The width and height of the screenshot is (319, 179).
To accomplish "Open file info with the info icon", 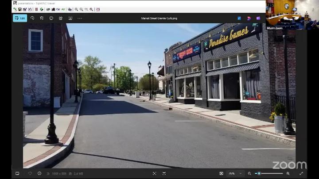I will pyautogui.click(x=39, y=174).
